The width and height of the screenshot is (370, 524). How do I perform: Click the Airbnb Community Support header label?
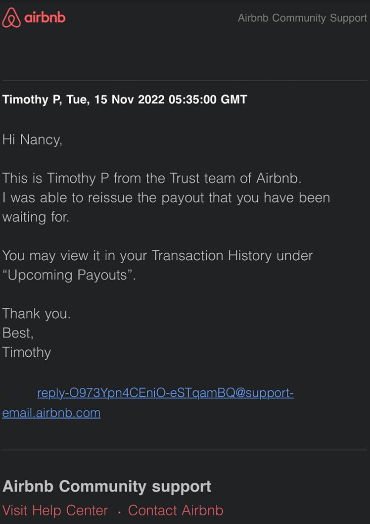click(302, 18)
